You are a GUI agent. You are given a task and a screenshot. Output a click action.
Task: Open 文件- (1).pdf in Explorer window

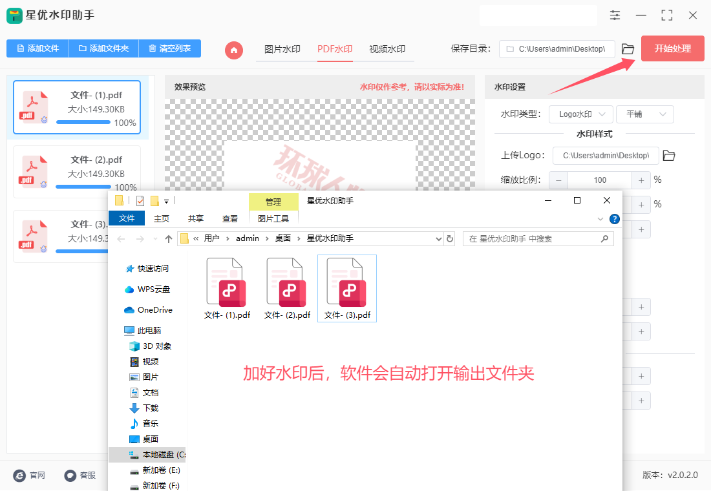coord(227,289)
